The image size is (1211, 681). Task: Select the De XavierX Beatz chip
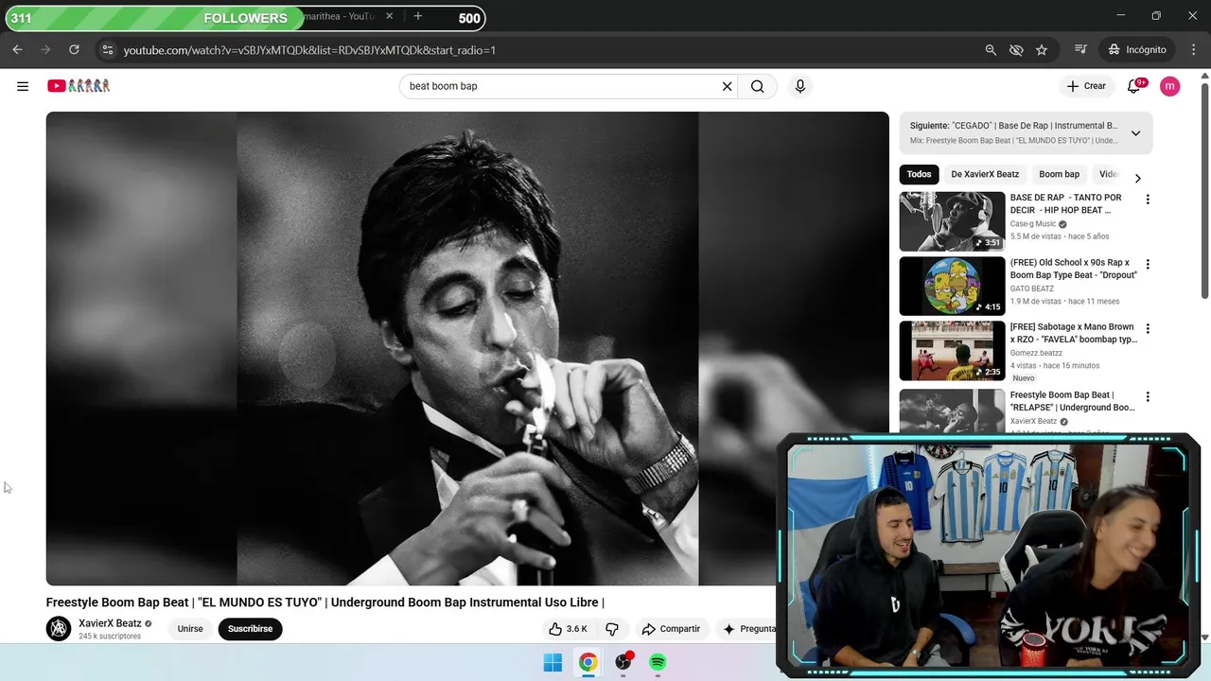click(985, 174)
